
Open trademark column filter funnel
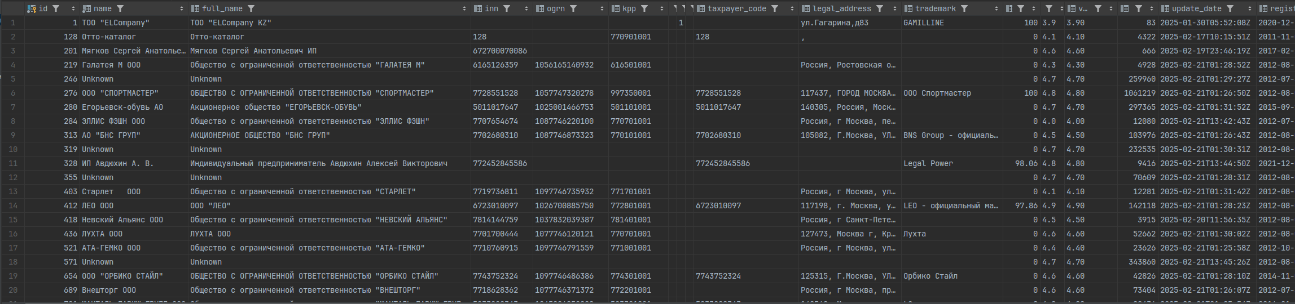tap(964, 8)
